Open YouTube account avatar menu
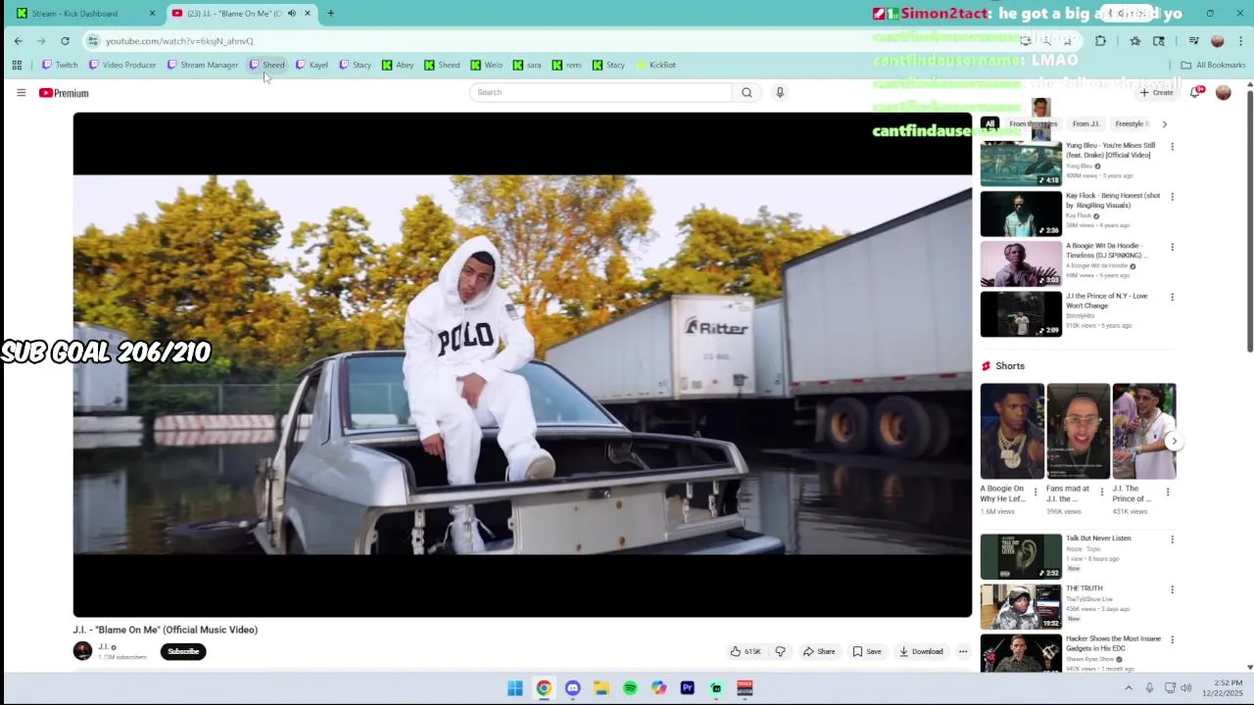The height and width of the screenshot is (705, 1254). click(1223, 92)
